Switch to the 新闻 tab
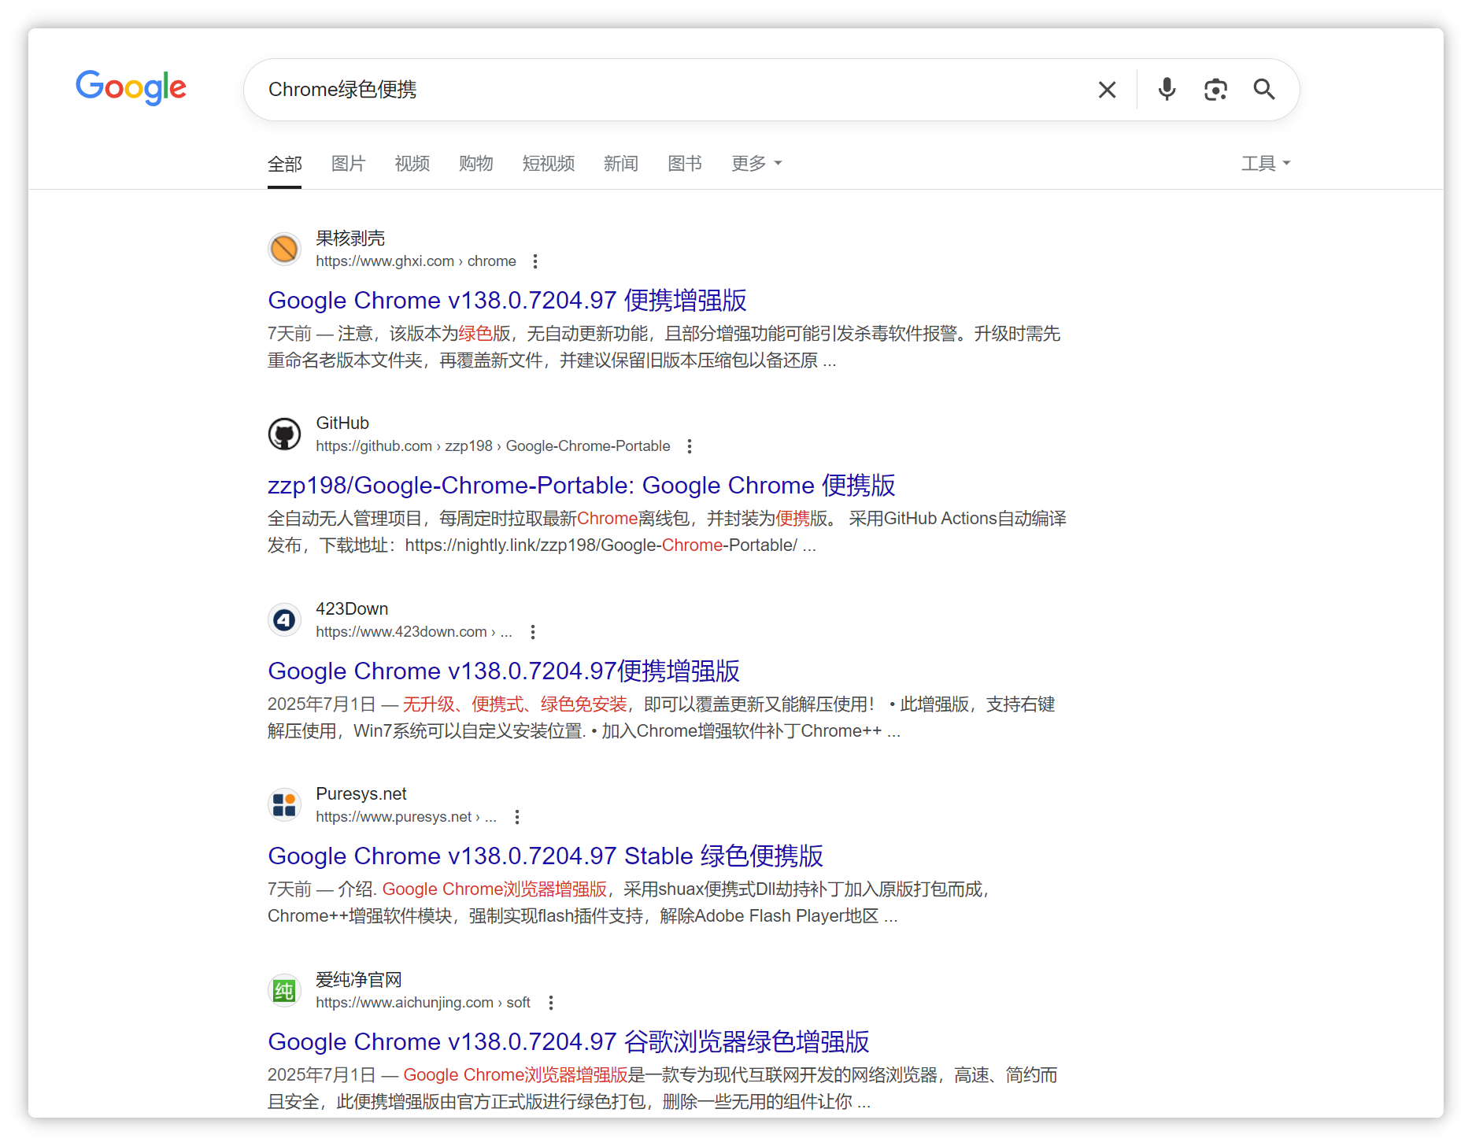 [x=620, y=164]
